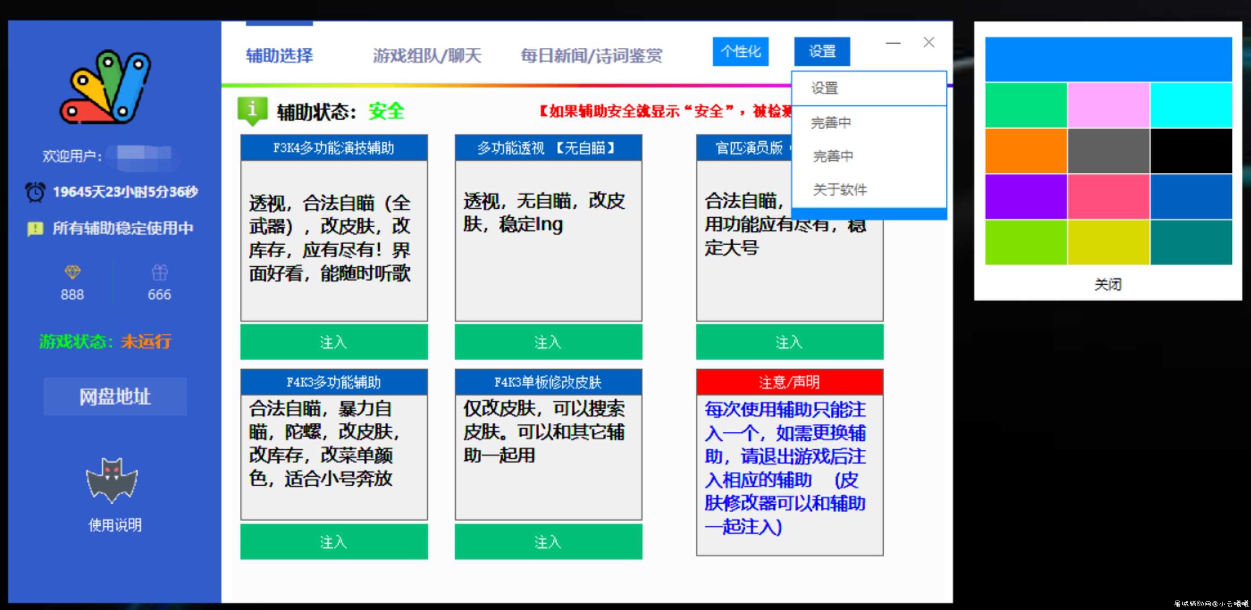Click the 欢迎用户 label
The width and height of the screenshot is (1251, 610).
72,156
